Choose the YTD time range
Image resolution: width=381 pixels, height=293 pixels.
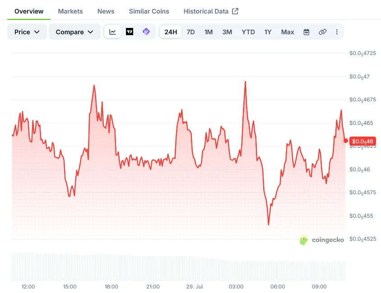click(248, 32)
